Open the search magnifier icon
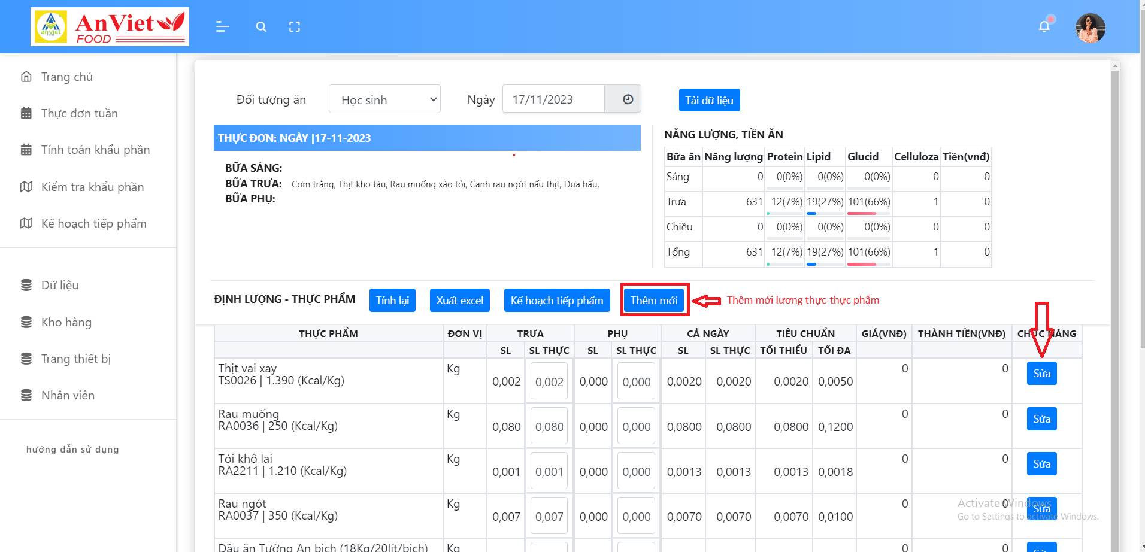The height and width of the screenshot is (552, 1145). 261,26
